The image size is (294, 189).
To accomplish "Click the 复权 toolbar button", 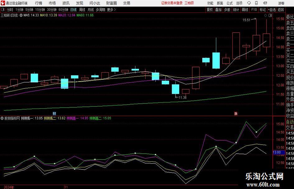I will [210, 10].
